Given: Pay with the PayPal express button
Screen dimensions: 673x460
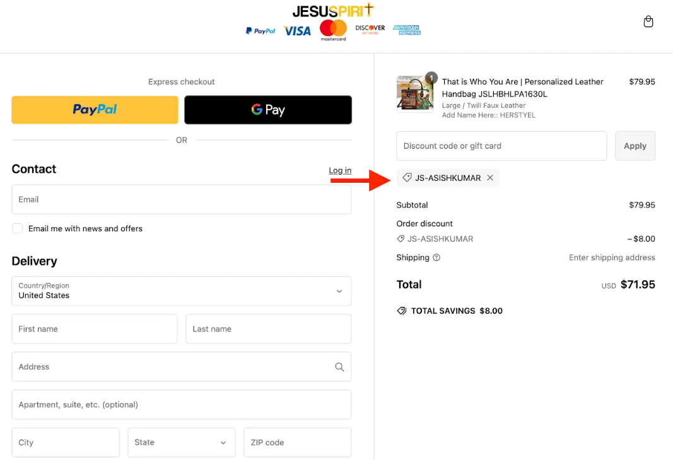Looking at the screenshot, I should (x=95, y=110).
